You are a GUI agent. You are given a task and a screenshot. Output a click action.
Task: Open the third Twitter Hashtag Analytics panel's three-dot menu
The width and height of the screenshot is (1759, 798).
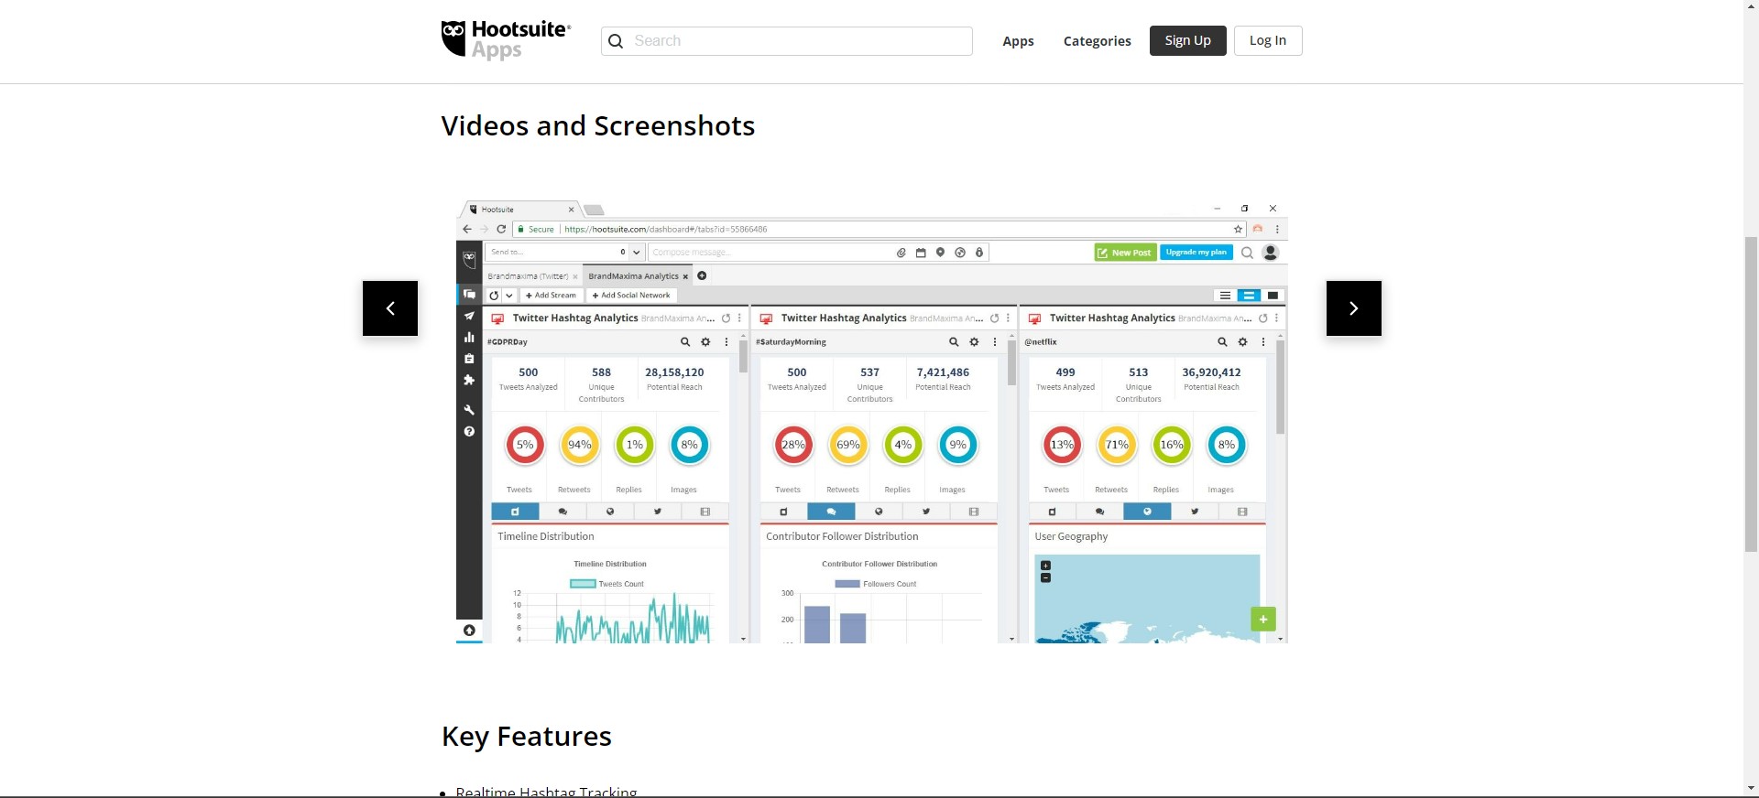click(x=1276, y=318)
